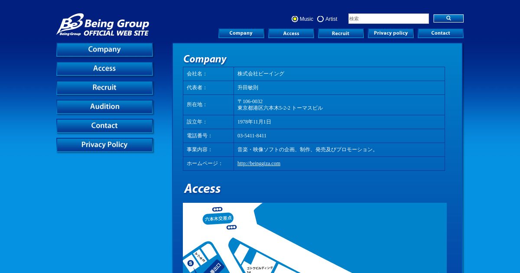Click the 電話番号 label cell
Image resolution: width=520 pixels, height=273 pixels.
208,136
